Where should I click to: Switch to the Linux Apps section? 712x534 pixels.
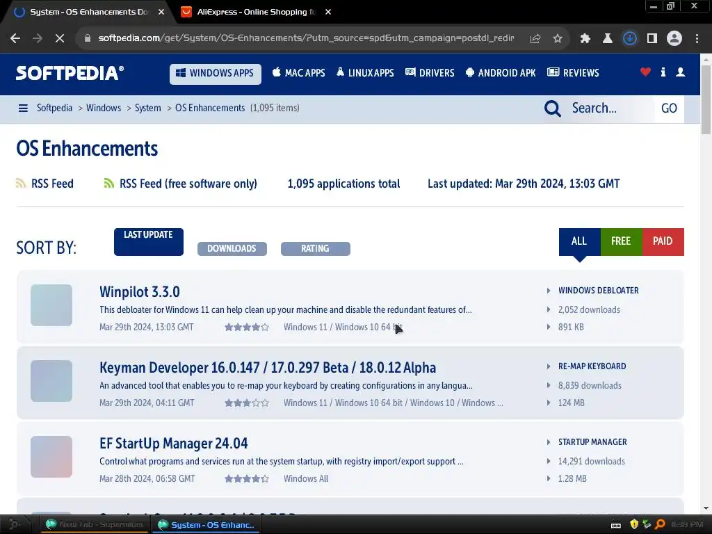pyautogui.click(x=365, y=72)
